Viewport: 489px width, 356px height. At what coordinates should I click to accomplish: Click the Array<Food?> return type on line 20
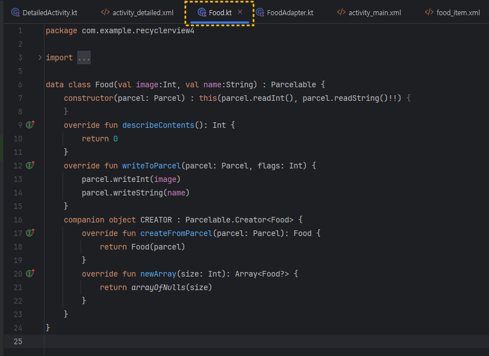tap(262, 274)
